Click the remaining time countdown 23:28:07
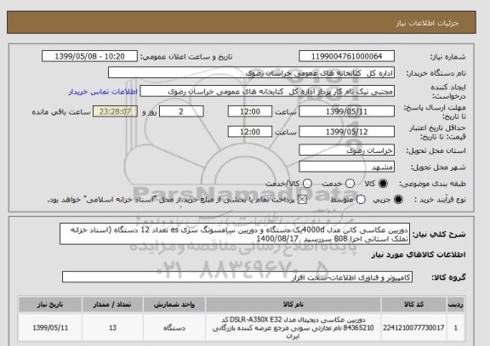This screenshot has width=490, height=346. pyautogui.click(x=116, y=111)
